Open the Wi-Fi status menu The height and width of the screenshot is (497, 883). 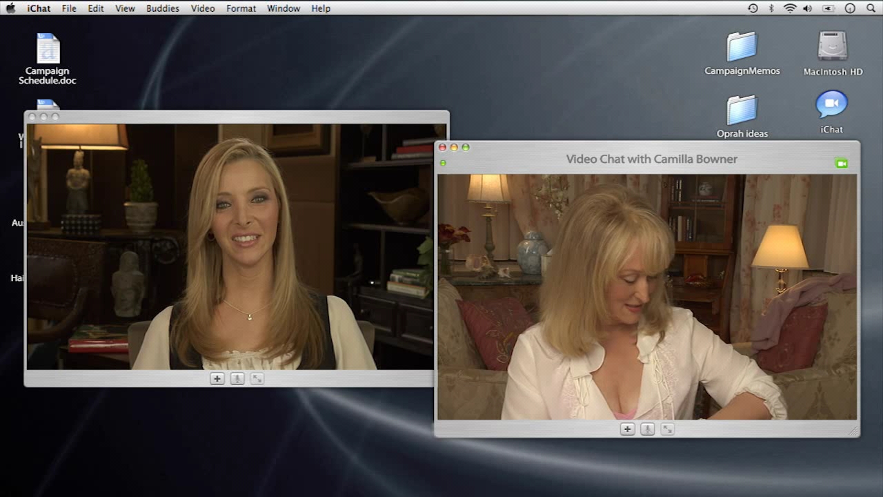790,8
